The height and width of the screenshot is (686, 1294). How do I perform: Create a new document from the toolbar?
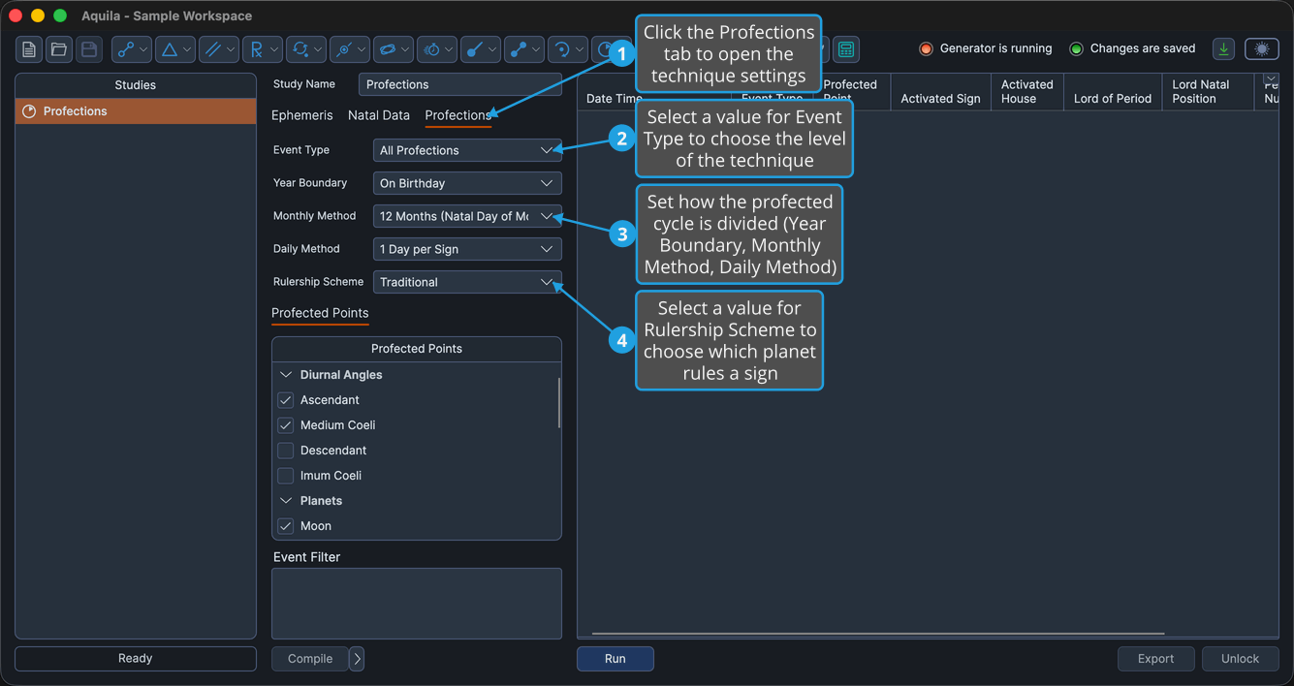[x=29, y=49]
